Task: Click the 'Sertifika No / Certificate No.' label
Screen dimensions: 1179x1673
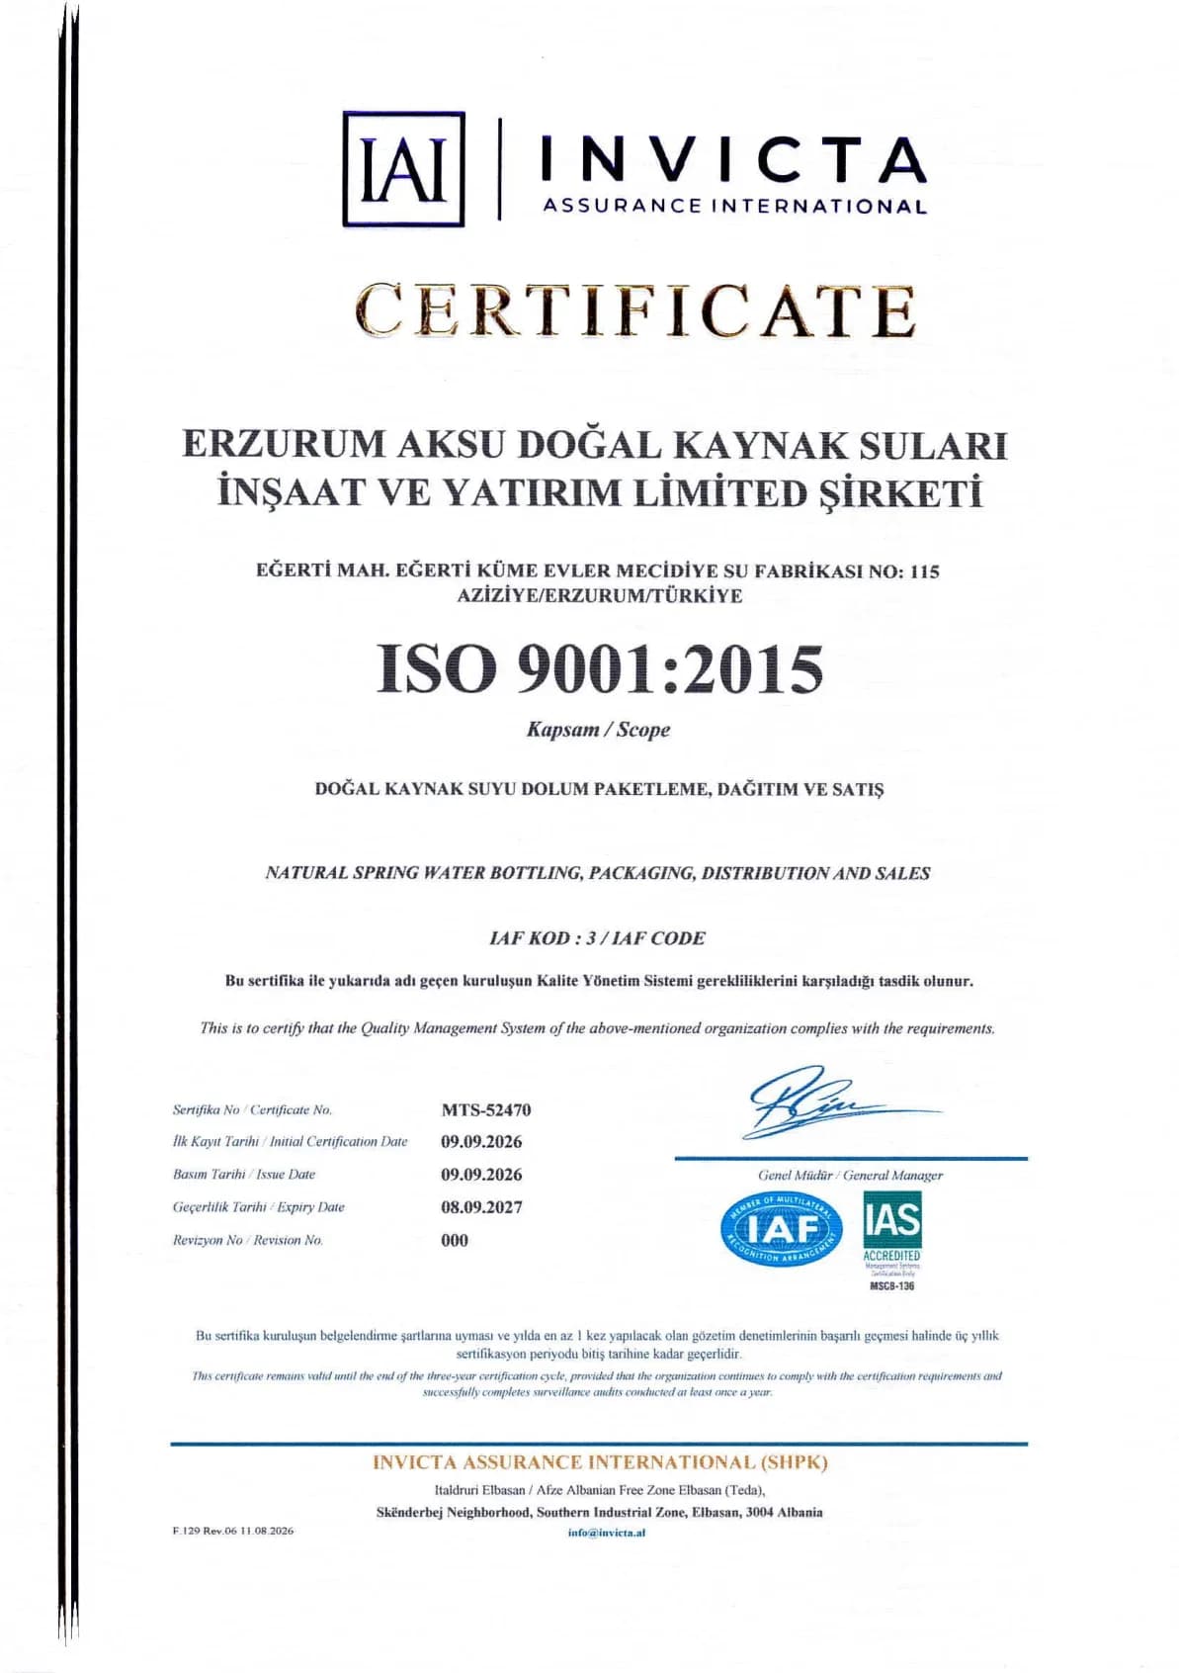Action: (252, 1110)
